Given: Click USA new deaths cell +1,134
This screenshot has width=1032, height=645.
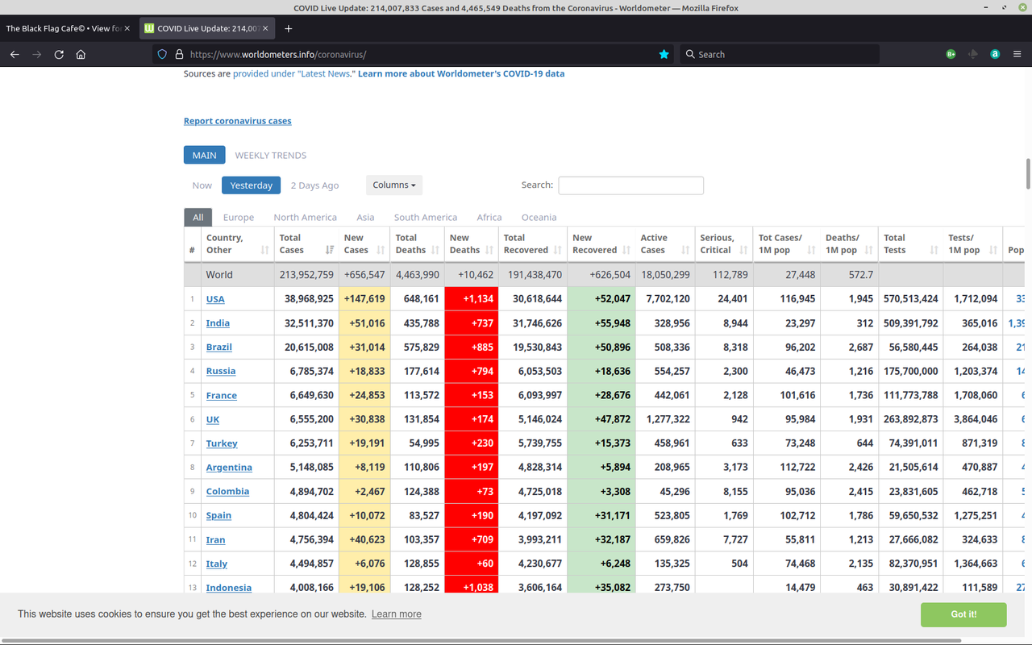Looking at the screenshot, I should click(472, 299).
